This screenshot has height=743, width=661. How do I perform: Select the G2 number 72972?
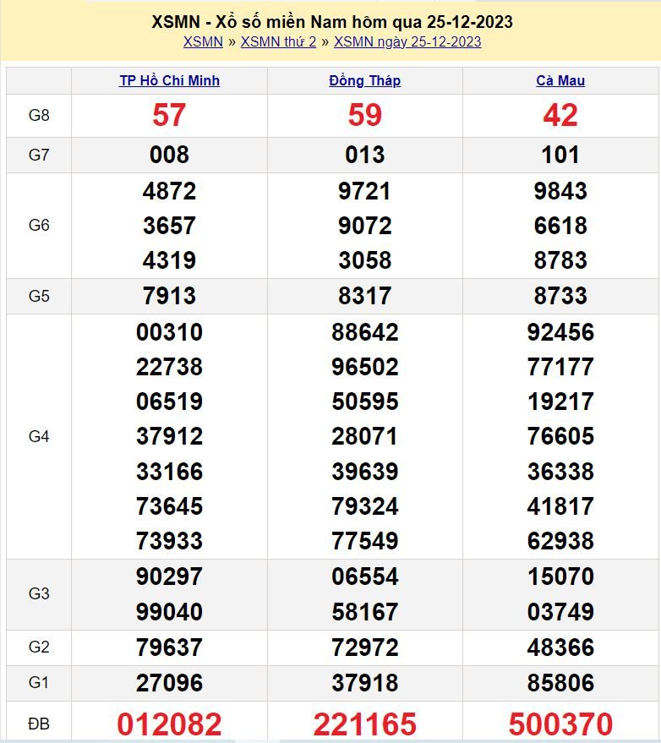[x=365, y=647]
